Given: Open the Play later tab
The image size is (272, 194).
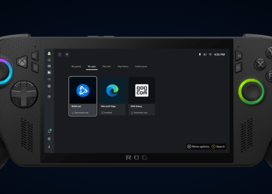Looking at the screenshot, I should tap(107, 66).
